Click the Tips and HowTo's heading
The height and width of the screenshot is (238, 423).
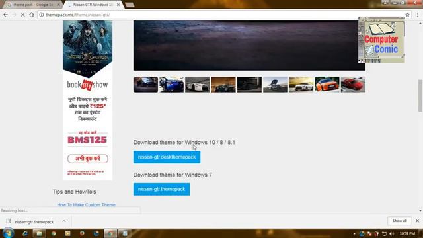pyautogui.click(x=74, y=192)
